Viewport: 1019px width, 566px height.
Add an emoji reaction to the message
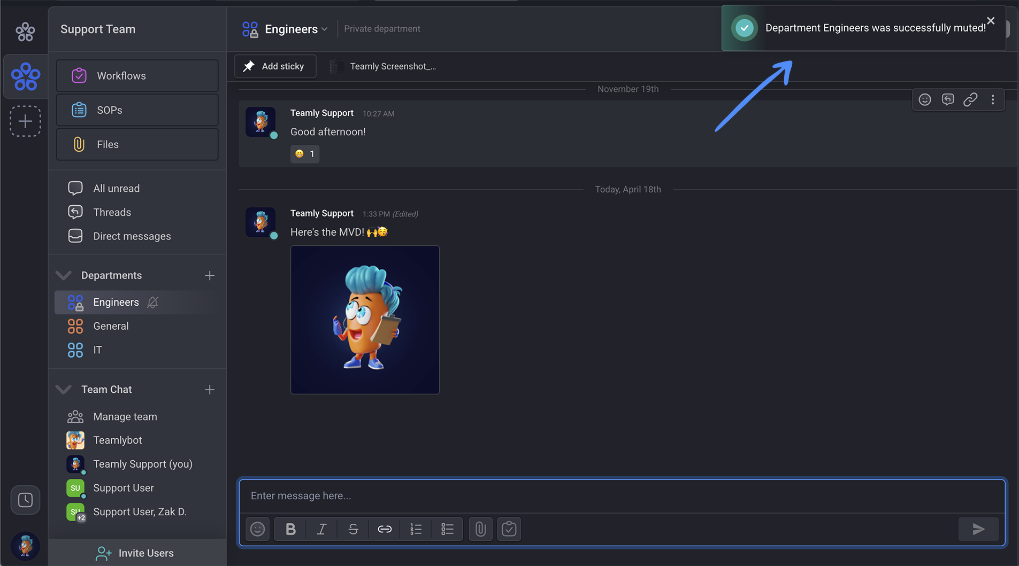925,99
